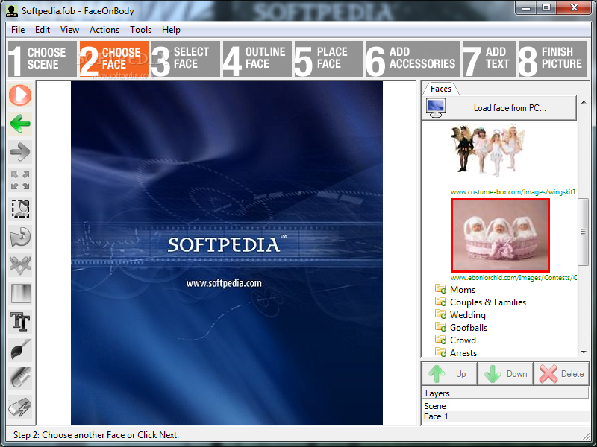Click the faces list scroll-down arrow
This screenshot has width=597, height=447.
coord(584,352)
